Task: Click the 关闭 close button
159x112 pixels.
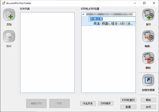Action: [148, 107]
